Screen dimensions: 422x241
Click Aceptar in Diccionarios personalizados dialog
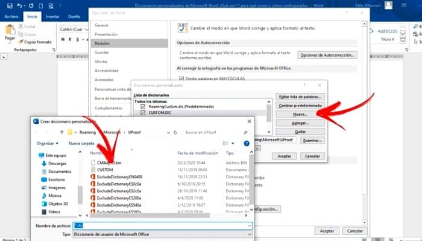[x=284, y=156]
